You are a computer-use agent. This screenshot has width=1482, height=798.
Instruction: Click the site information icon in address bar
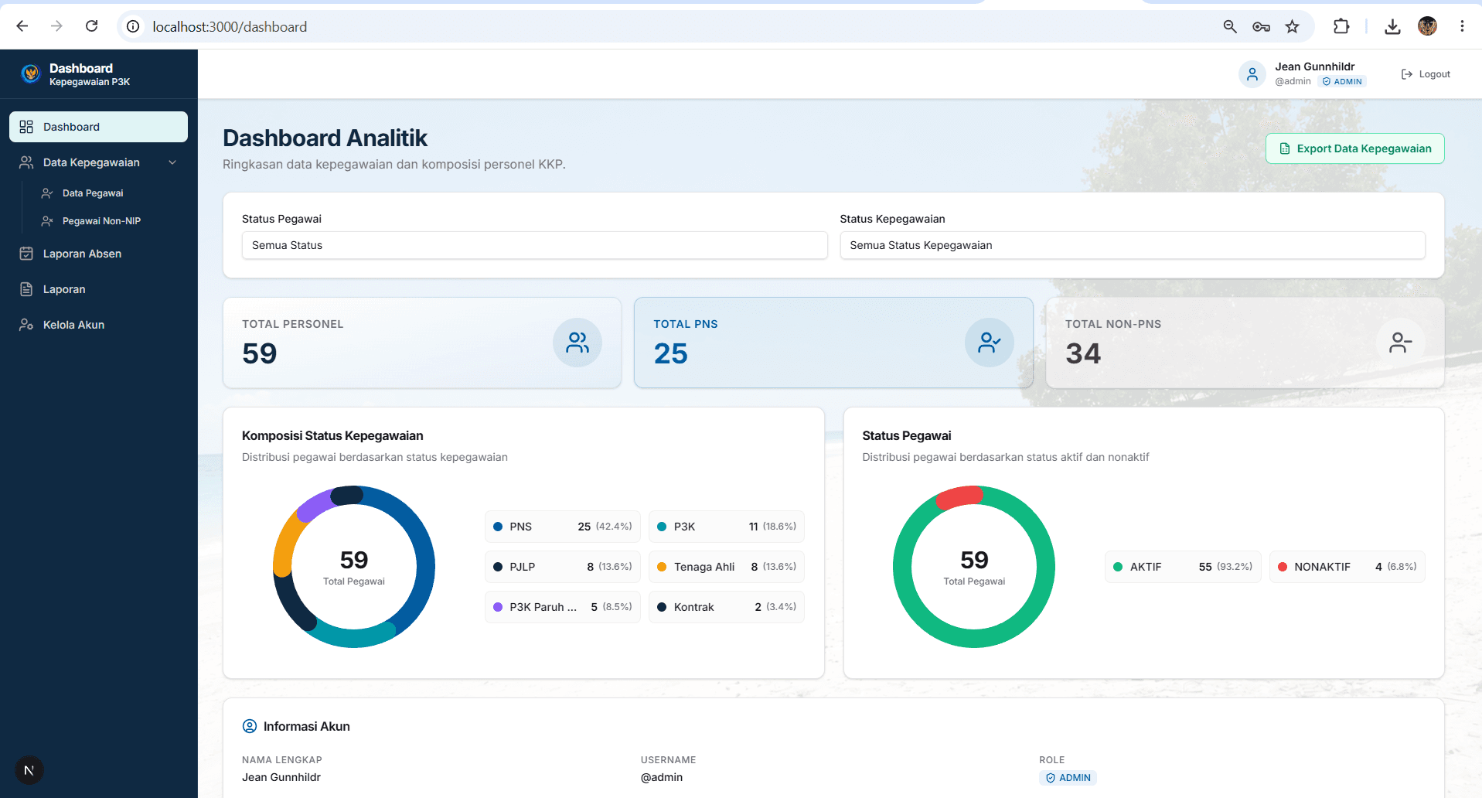[x=133, y=26]
